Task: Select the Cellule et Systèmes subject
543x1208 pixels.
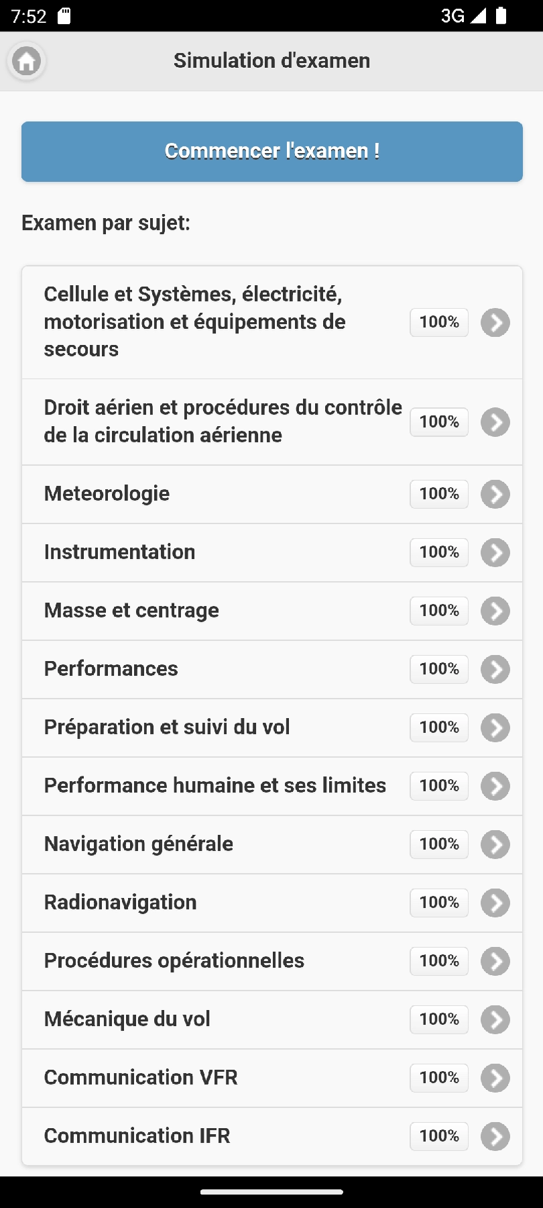Action: 194,322
